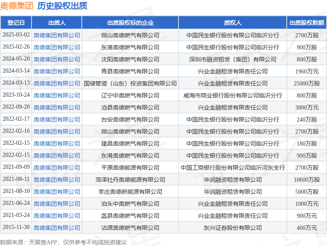Click 菏泽牡丹奥德能源有限公司 cell
Viewport: 327px width, 246px height.
pos(130,180)
